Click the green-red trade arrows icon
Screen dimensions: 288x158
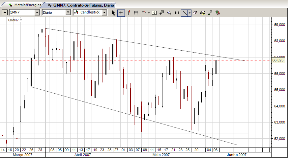218,13
